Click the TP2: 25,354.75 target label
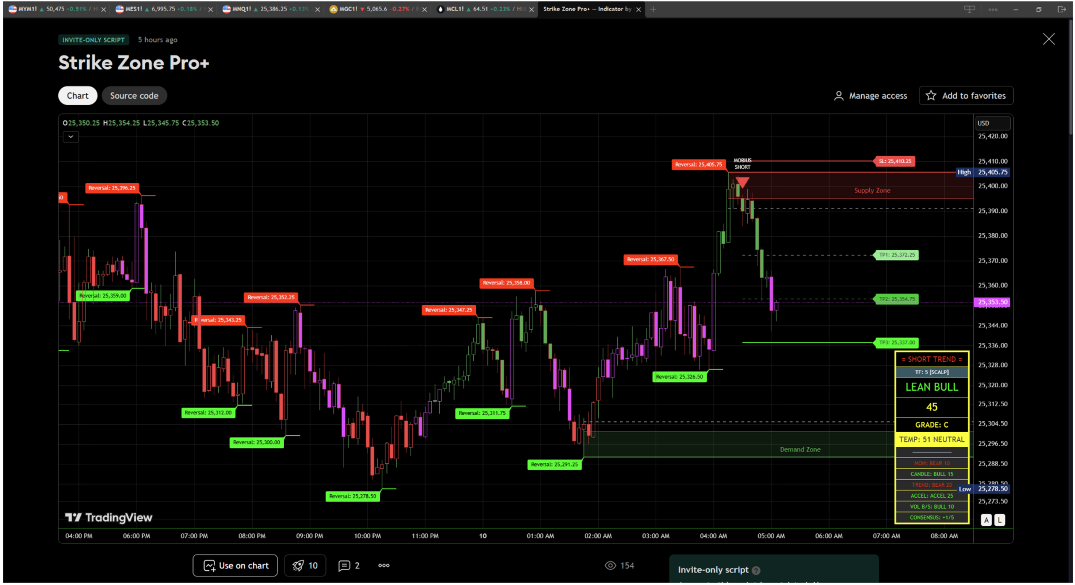The image size is (1075, 585). [897, 299]
